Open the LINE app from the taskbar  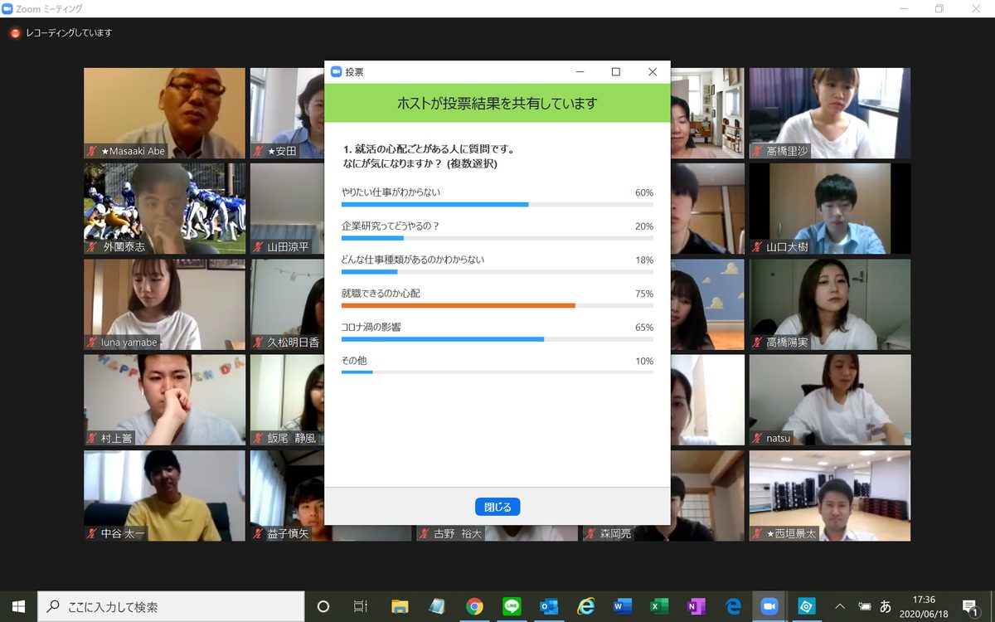(x=512, y=606)
